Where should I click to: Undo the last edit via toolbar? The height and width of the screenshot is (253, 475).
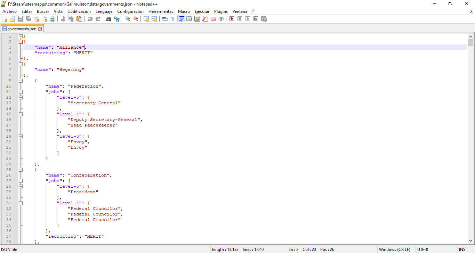[x=90, y=19]
